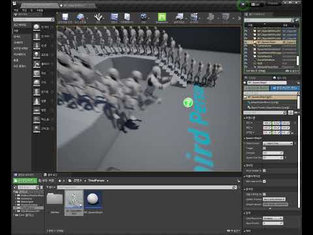The image size is (313, 235).
Task: Open Auto Receive Input dropdown showing Disabled
Action: [273, 218]
